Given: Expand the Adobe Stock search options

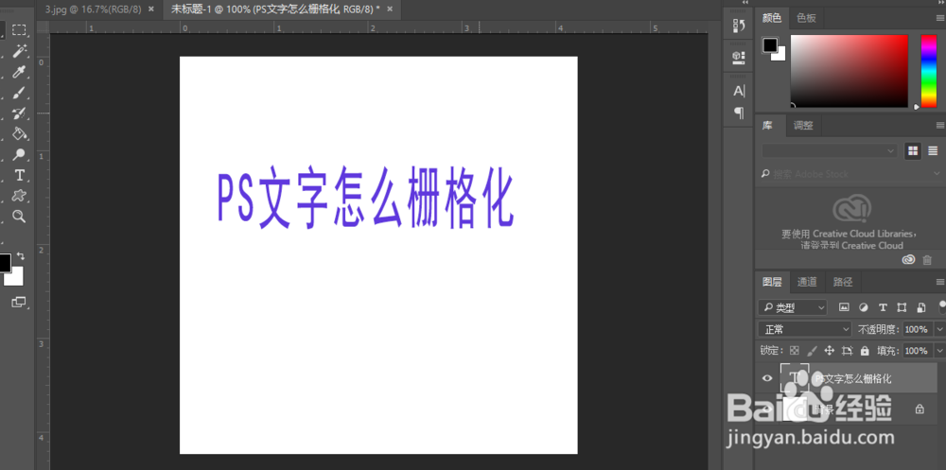Looking at the screenshot, I should (x=937, y=174).
